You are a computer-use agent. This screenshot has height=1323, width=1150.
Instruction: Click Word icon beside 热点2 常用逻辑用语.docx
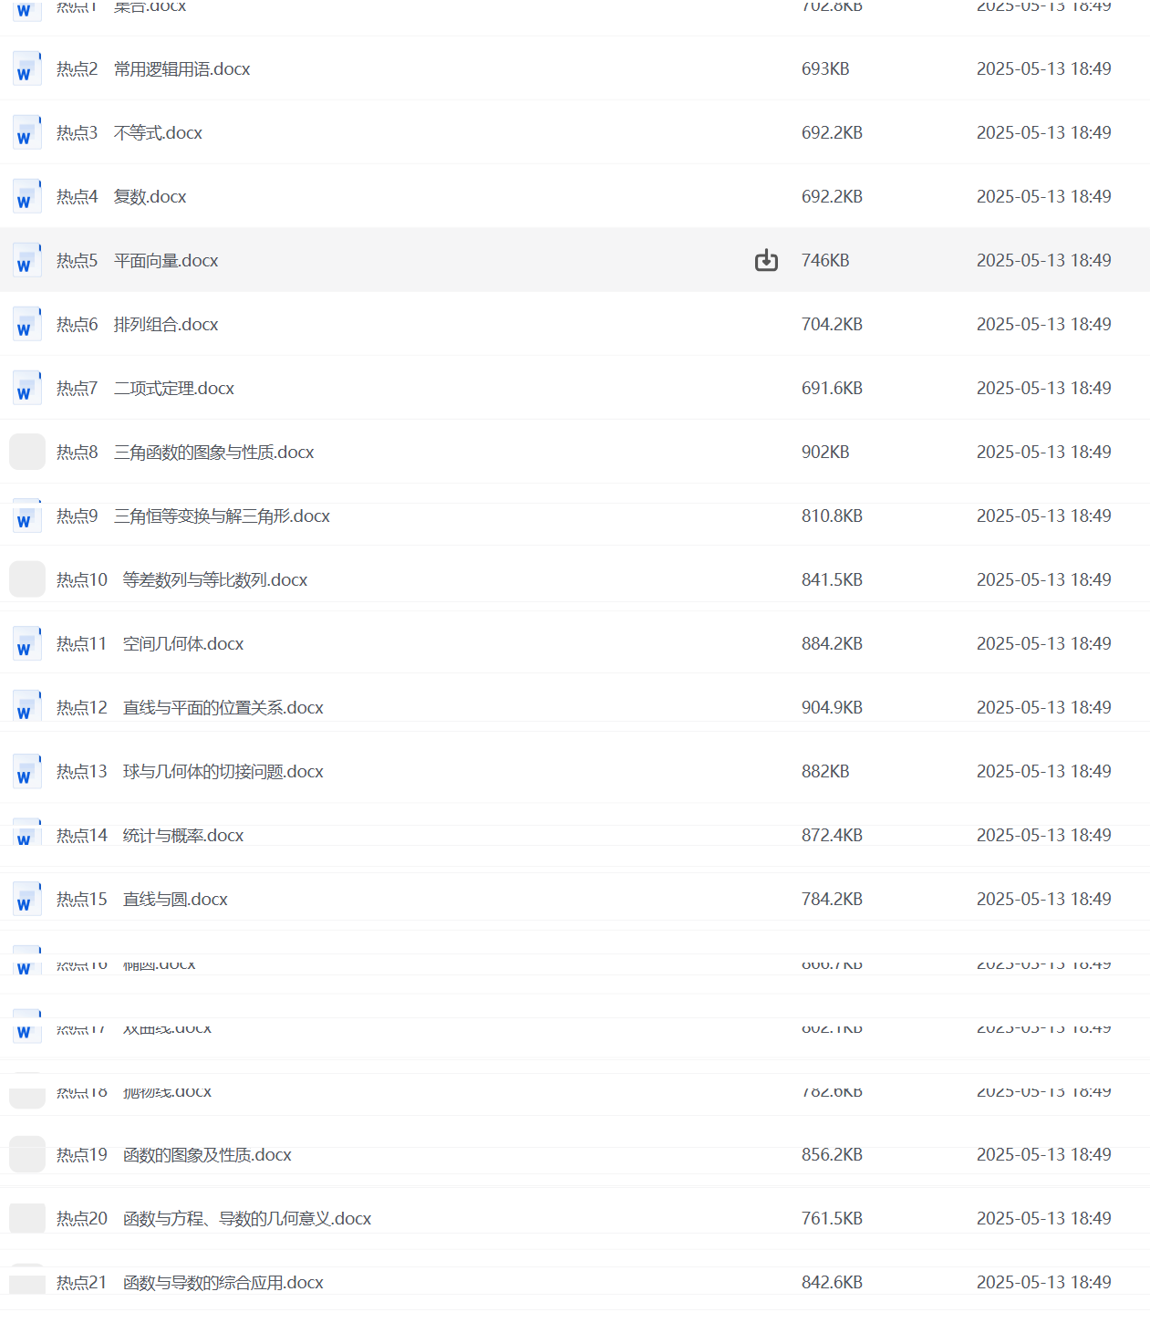(26, 69)
